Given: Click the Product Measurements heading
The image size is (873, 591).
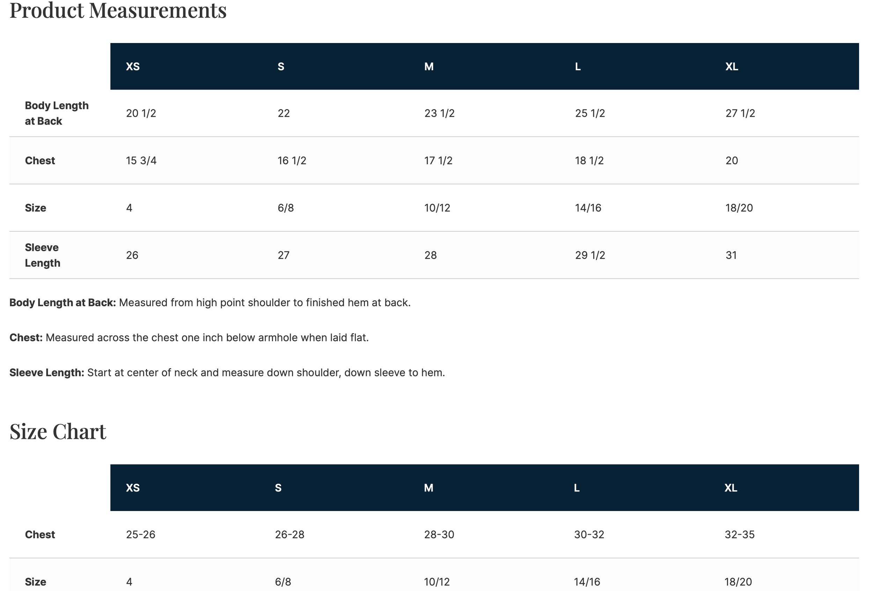Looking at the screenshot, I should (118, 10).
